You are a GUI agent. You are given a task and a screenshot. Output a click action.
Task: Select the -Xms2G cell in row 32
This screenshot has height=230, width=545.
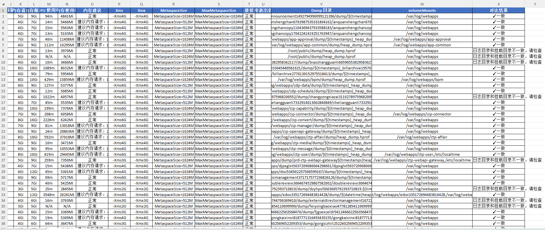point(119,189)
